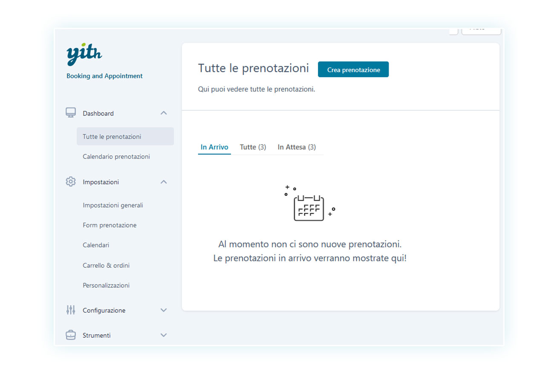This screenshot has width=554, height=377.
Task: Click the Configurazione menu label
Action: tap(104, 310)
